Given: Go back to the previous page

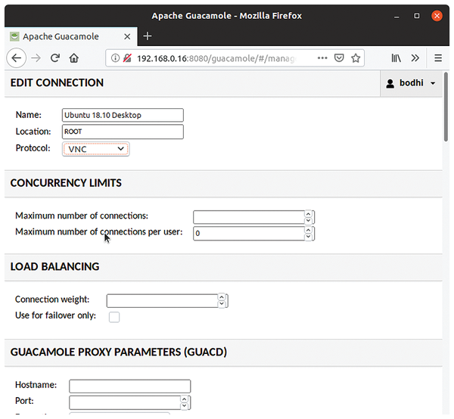Looking at the screenshot, I should coord(17,58).
